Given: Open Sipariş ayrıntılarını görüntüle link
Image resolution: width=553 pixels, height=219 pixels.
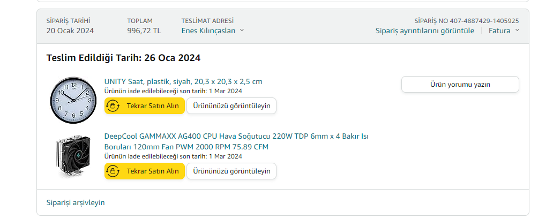Looking at the screenshot, I should 424,31.
